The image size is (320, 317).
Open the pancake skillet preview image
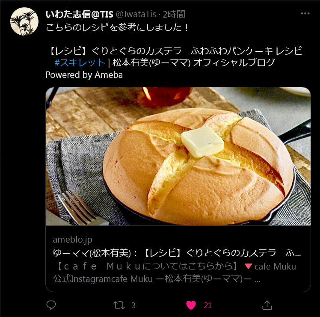click(178, 156)
